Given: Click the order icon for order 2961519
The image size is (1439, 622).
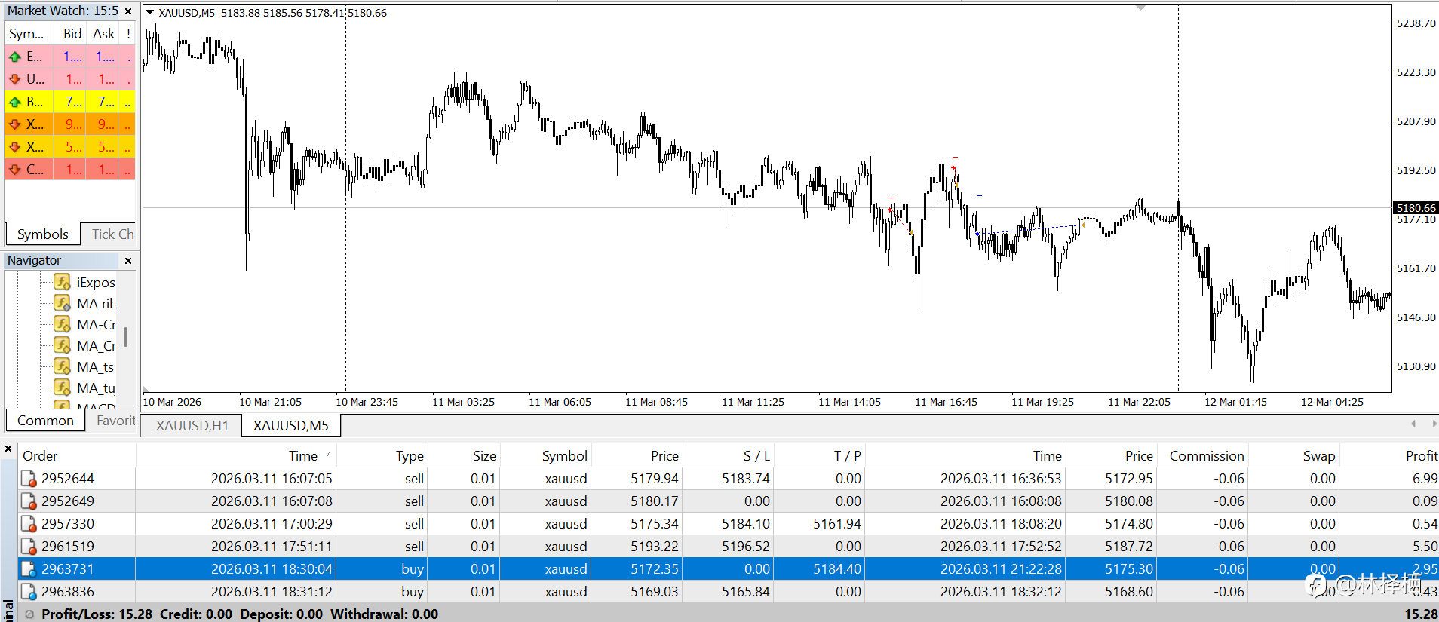Looking at the screenshot, I should (29, 547).
